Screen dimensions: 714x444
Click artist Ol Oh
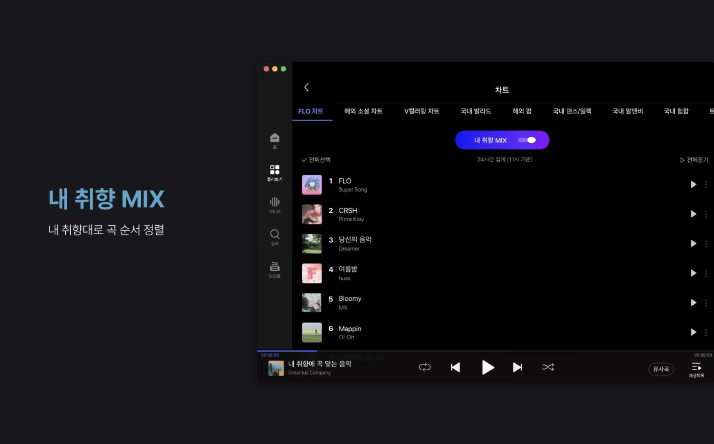pyautogui.click(x=346, y=337)
